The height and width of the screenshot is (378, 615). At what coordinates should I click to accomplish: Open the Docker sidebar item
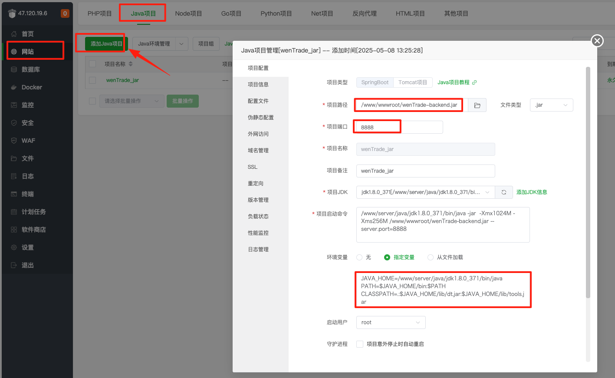(x=37, y=87)
